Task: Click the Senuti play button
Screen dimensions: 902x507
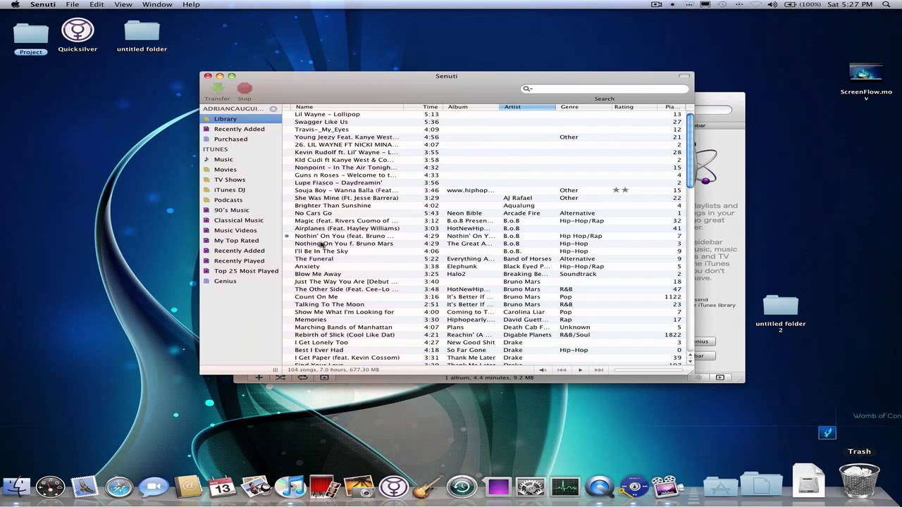Action: point(580,370)
